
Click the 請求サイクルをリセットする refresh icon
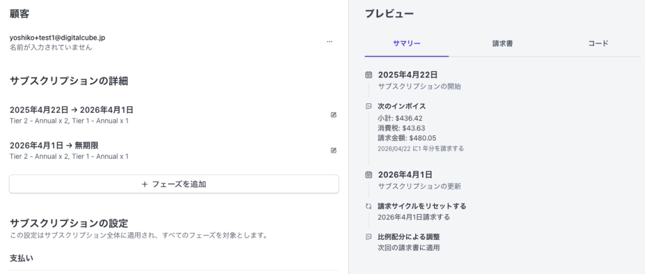point(368,206)
